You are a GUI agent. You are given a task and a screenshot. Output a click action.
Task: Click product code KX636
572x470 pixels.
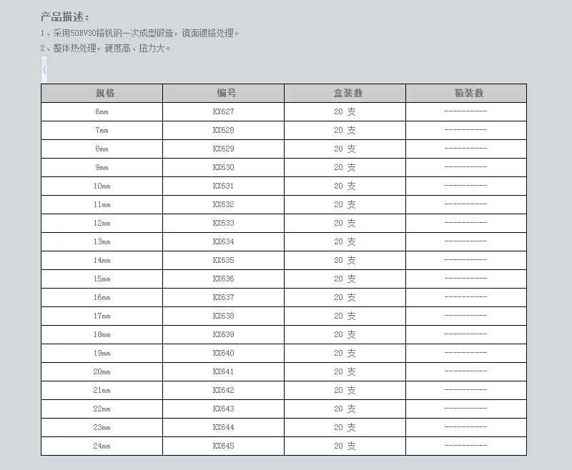[x=223, y=279]
